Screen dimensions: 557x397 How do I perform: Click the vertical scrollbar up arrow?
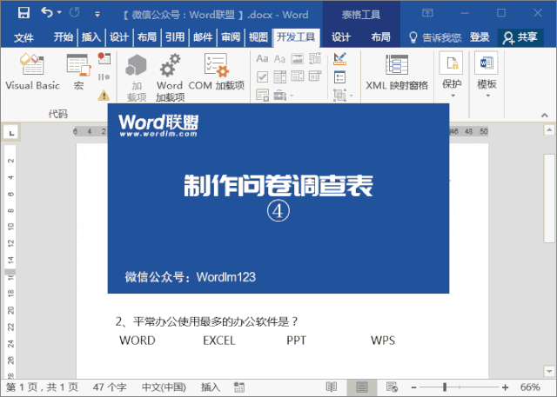coord(549,129)
